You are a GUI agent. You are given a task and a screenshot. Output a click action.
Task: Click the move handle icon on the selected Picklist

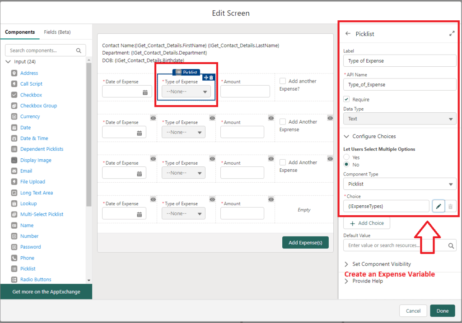pos(206,78)
